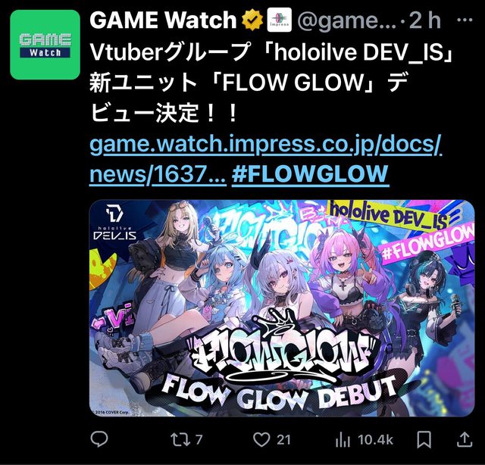Open the reply comment icon
The image size is (485, 465).
99,439
